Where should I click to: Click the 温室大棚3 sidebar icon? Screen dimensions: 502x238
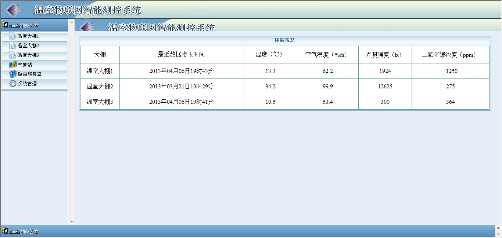tap(13, 55)
